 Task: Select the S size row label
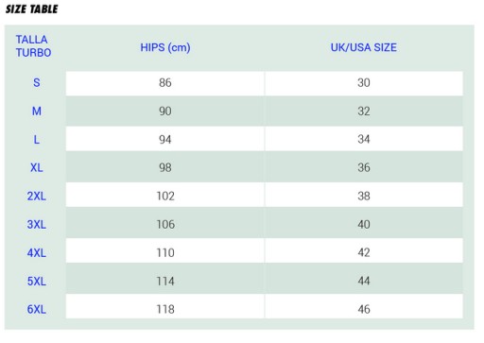point(37,83)
